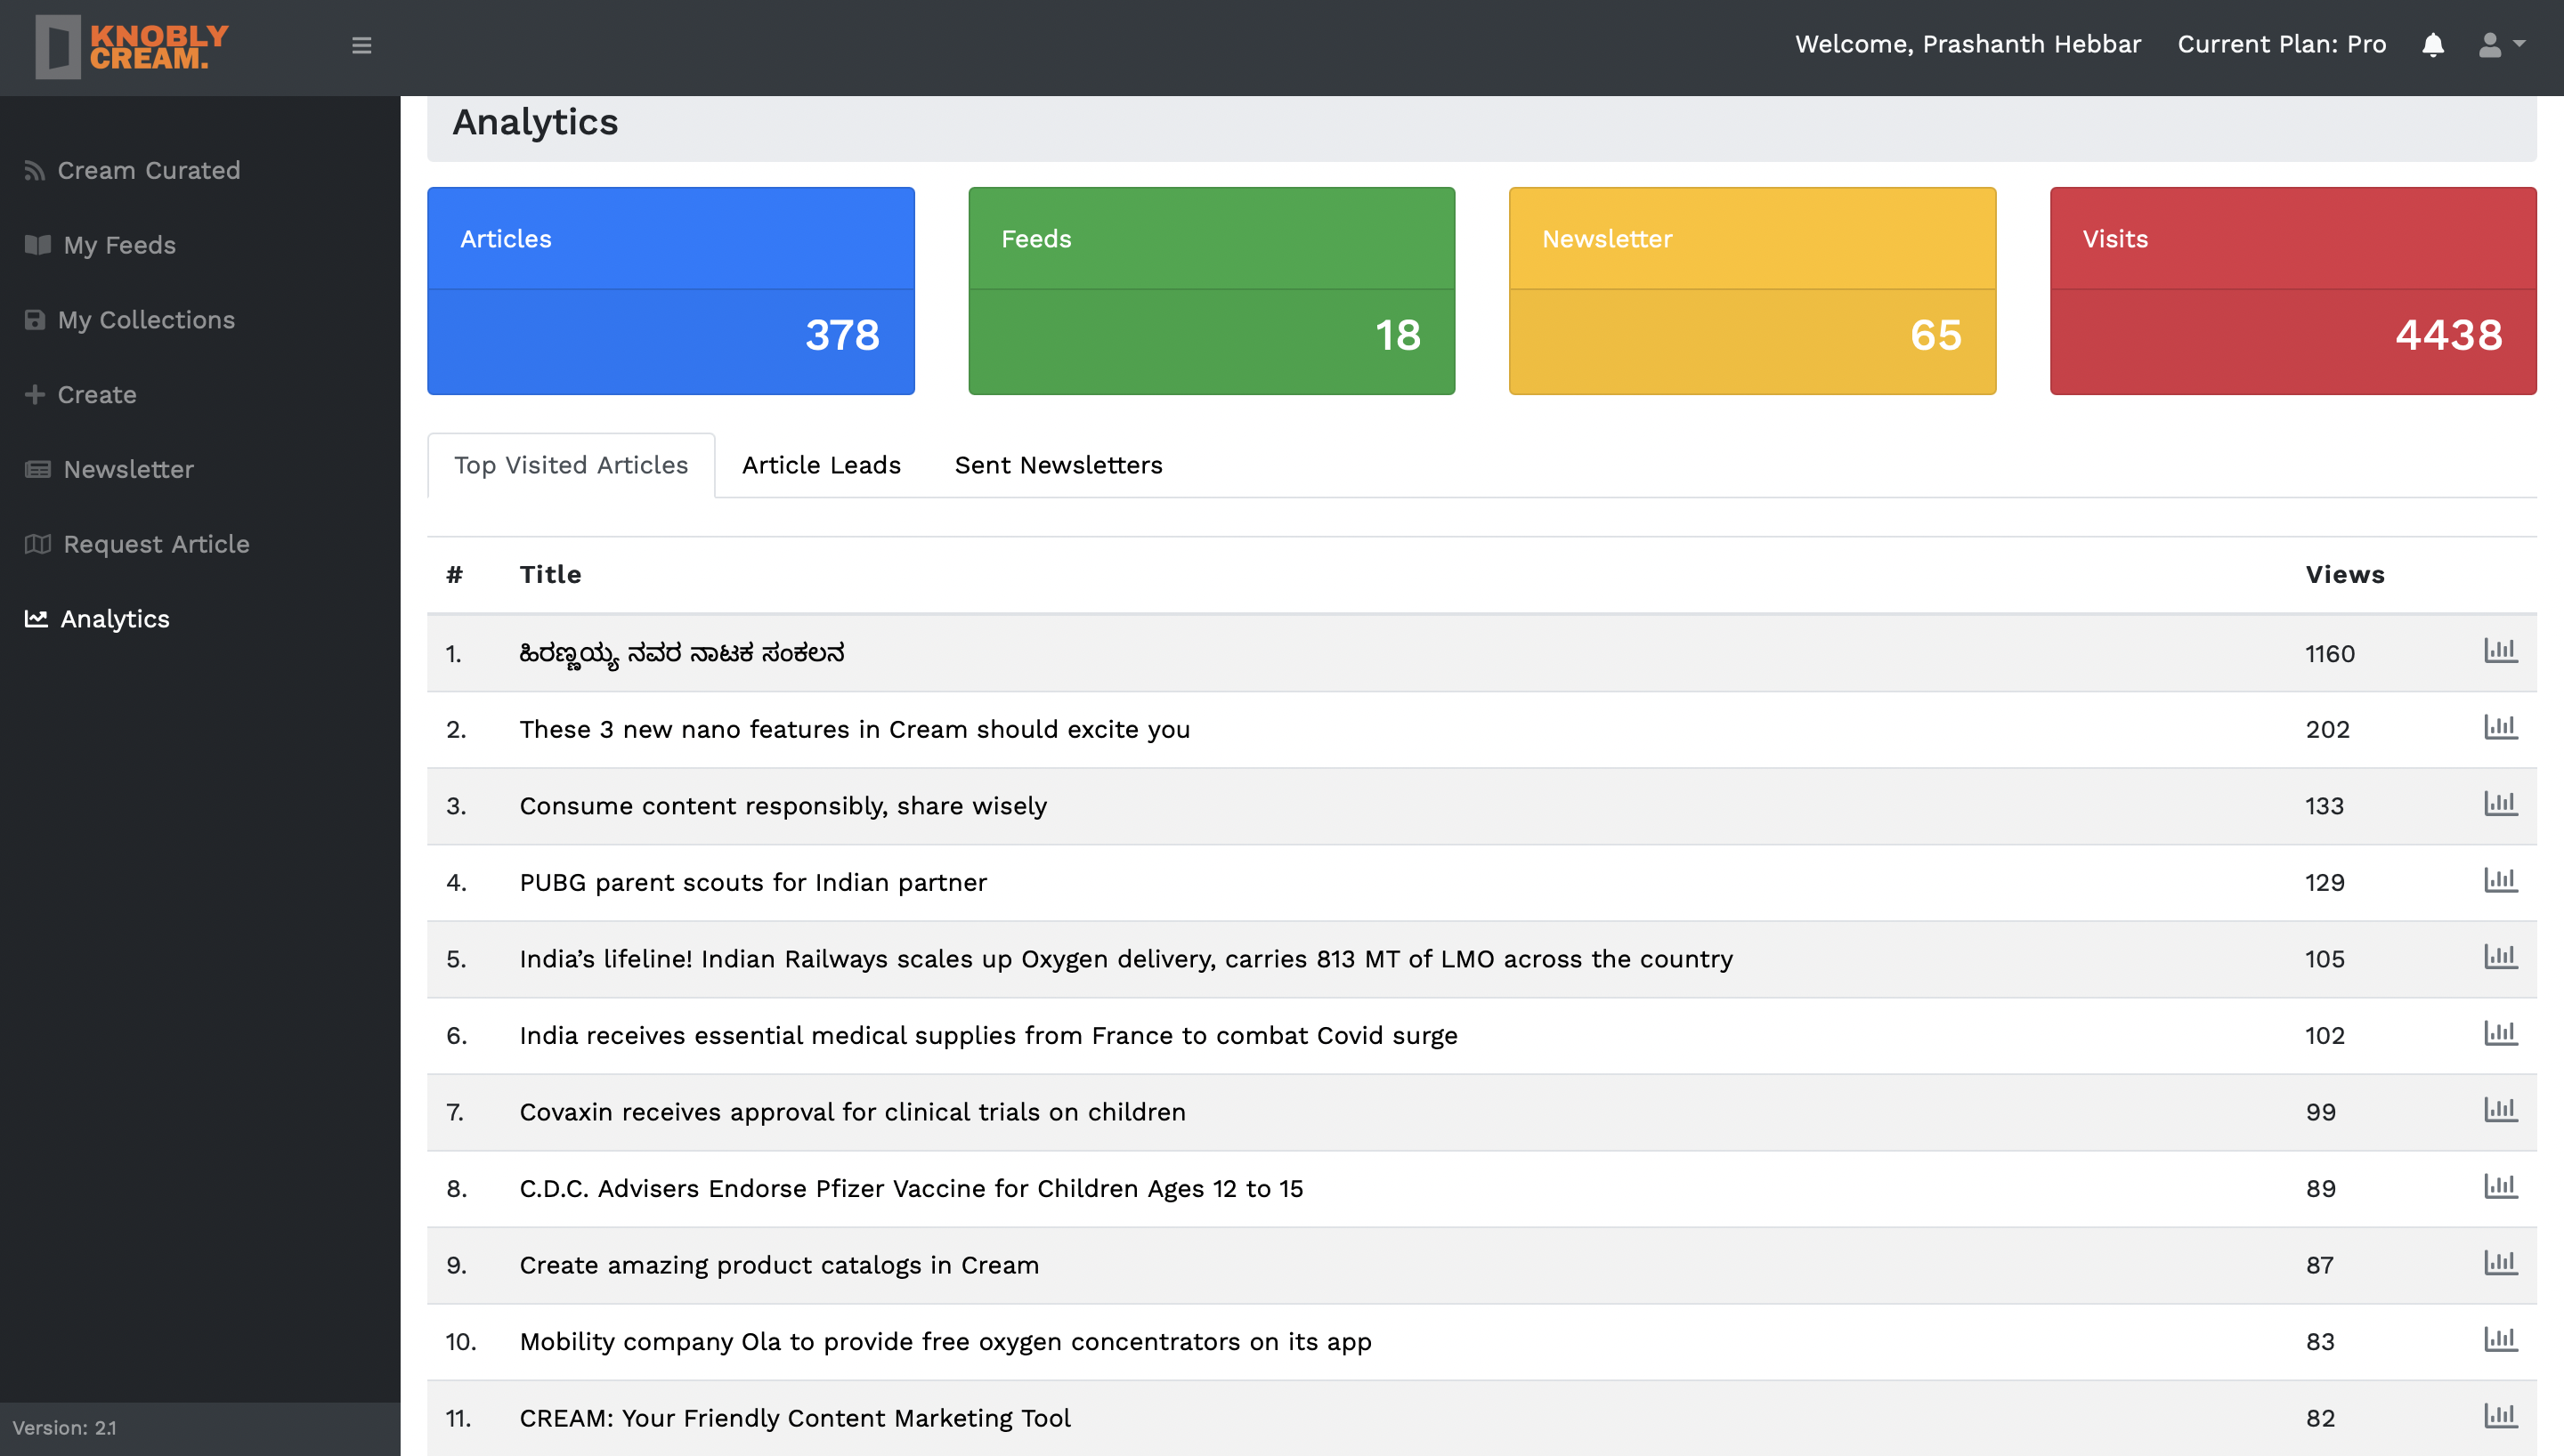Select the Top Visited Articles tab

click(571, 465)
